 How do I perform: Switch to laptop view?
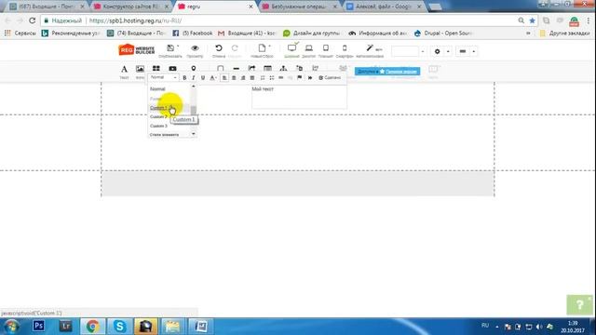click(308, 47)
